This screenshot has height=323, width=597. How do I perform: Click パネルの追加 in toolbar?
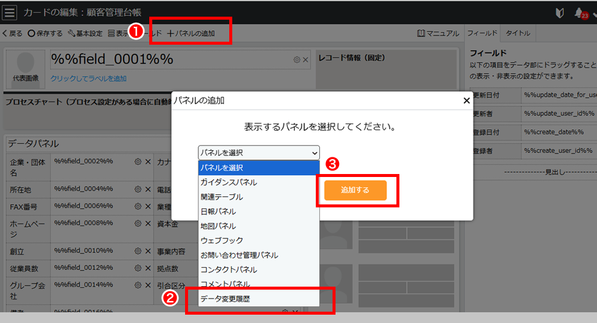pyautogui.click(x=191, y=33)
